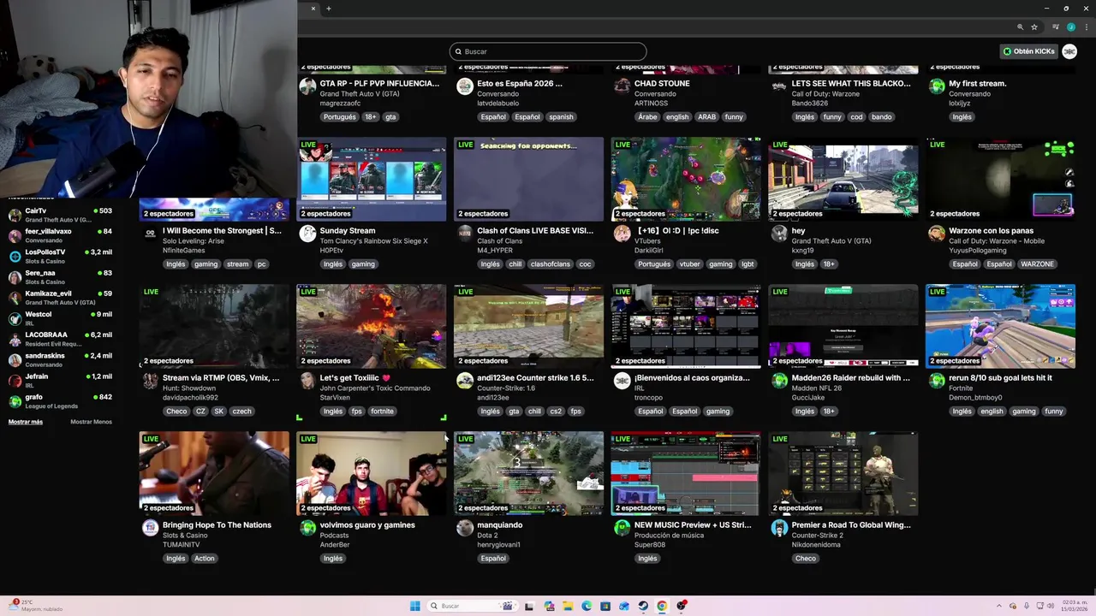This screenshot has width=1096, height=616.
Task: Click YuyusPollogaming channel avatar
Action: click(x=937, y=234)
